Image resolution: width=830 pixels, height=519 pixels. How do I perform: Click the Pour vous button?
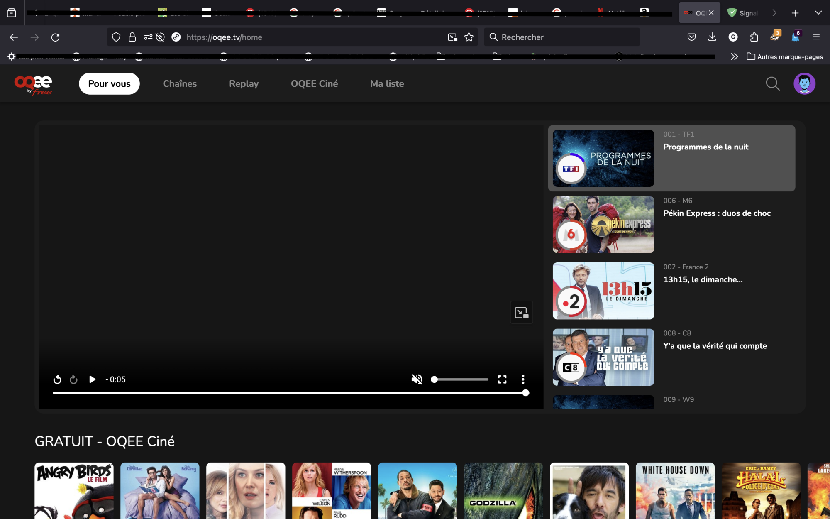pyautogui.click(x=109, y=83)
